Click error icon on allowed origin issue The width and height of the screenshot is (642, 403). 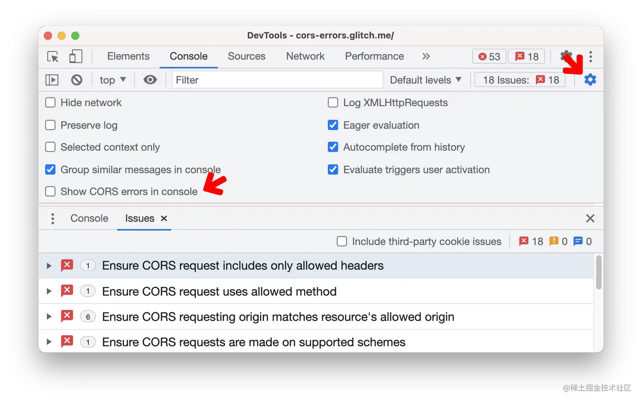click(67, 316)
